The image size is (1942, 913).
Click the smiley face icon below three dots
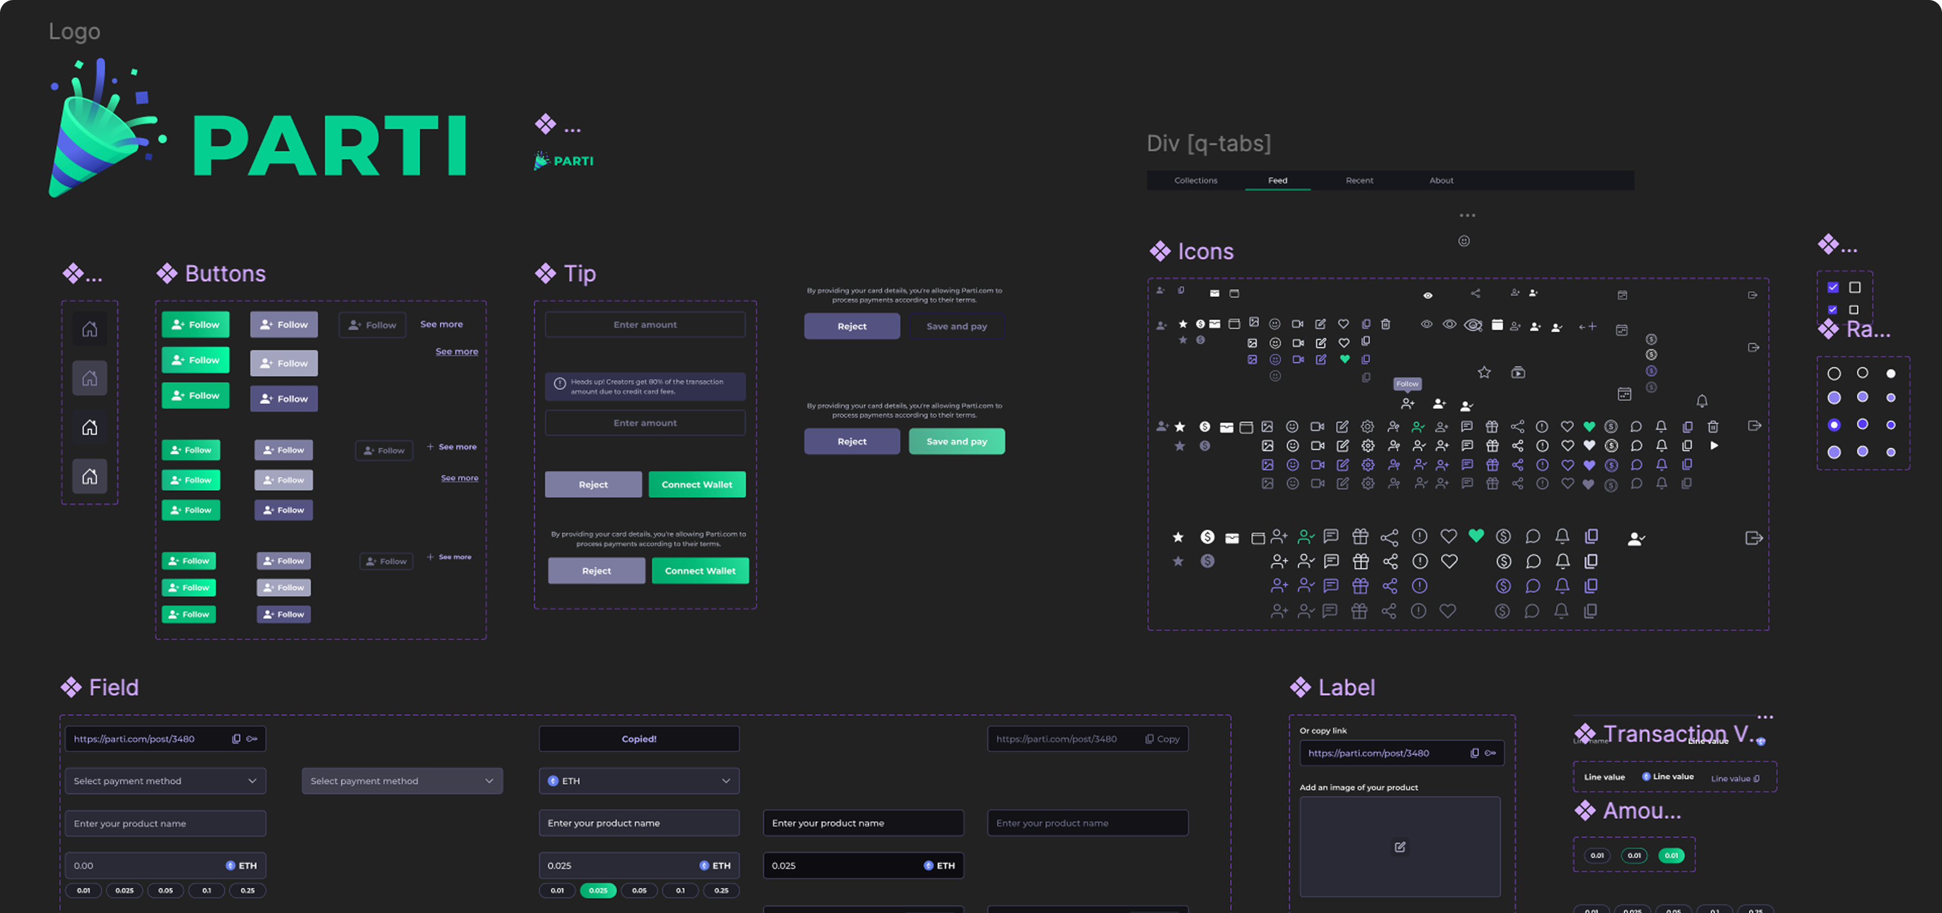tap(1463, 241)
